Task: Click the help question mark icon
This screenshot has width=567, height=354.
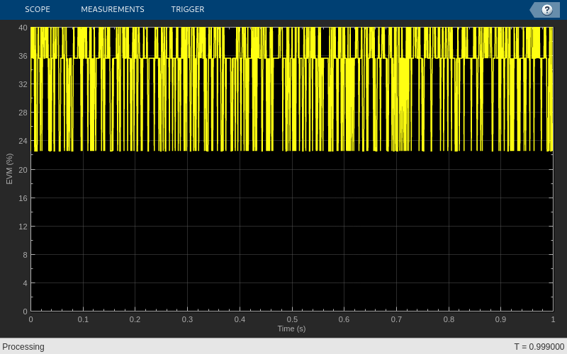Action: coord(546,10)
